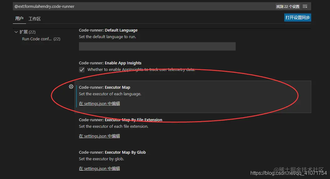
Task: Focus the Default Language input field
Action: point(157,46)
